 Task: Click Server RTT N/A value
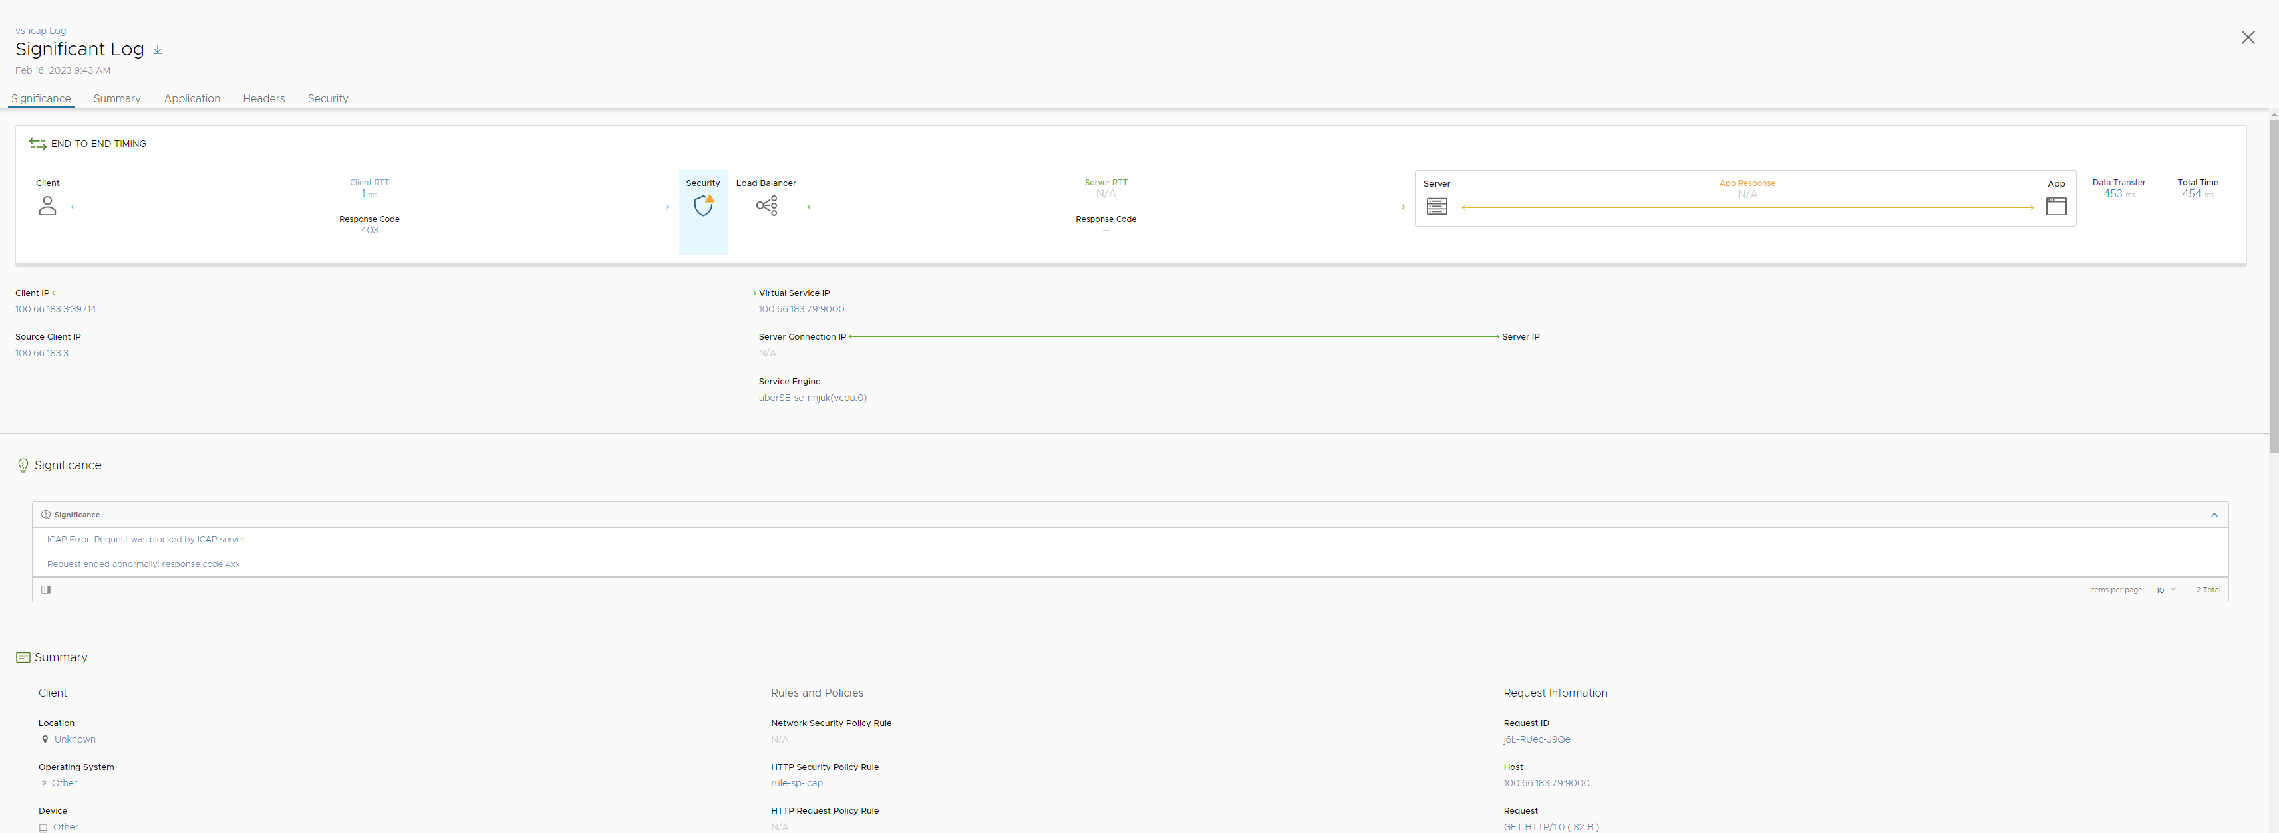pos(1106,193)
